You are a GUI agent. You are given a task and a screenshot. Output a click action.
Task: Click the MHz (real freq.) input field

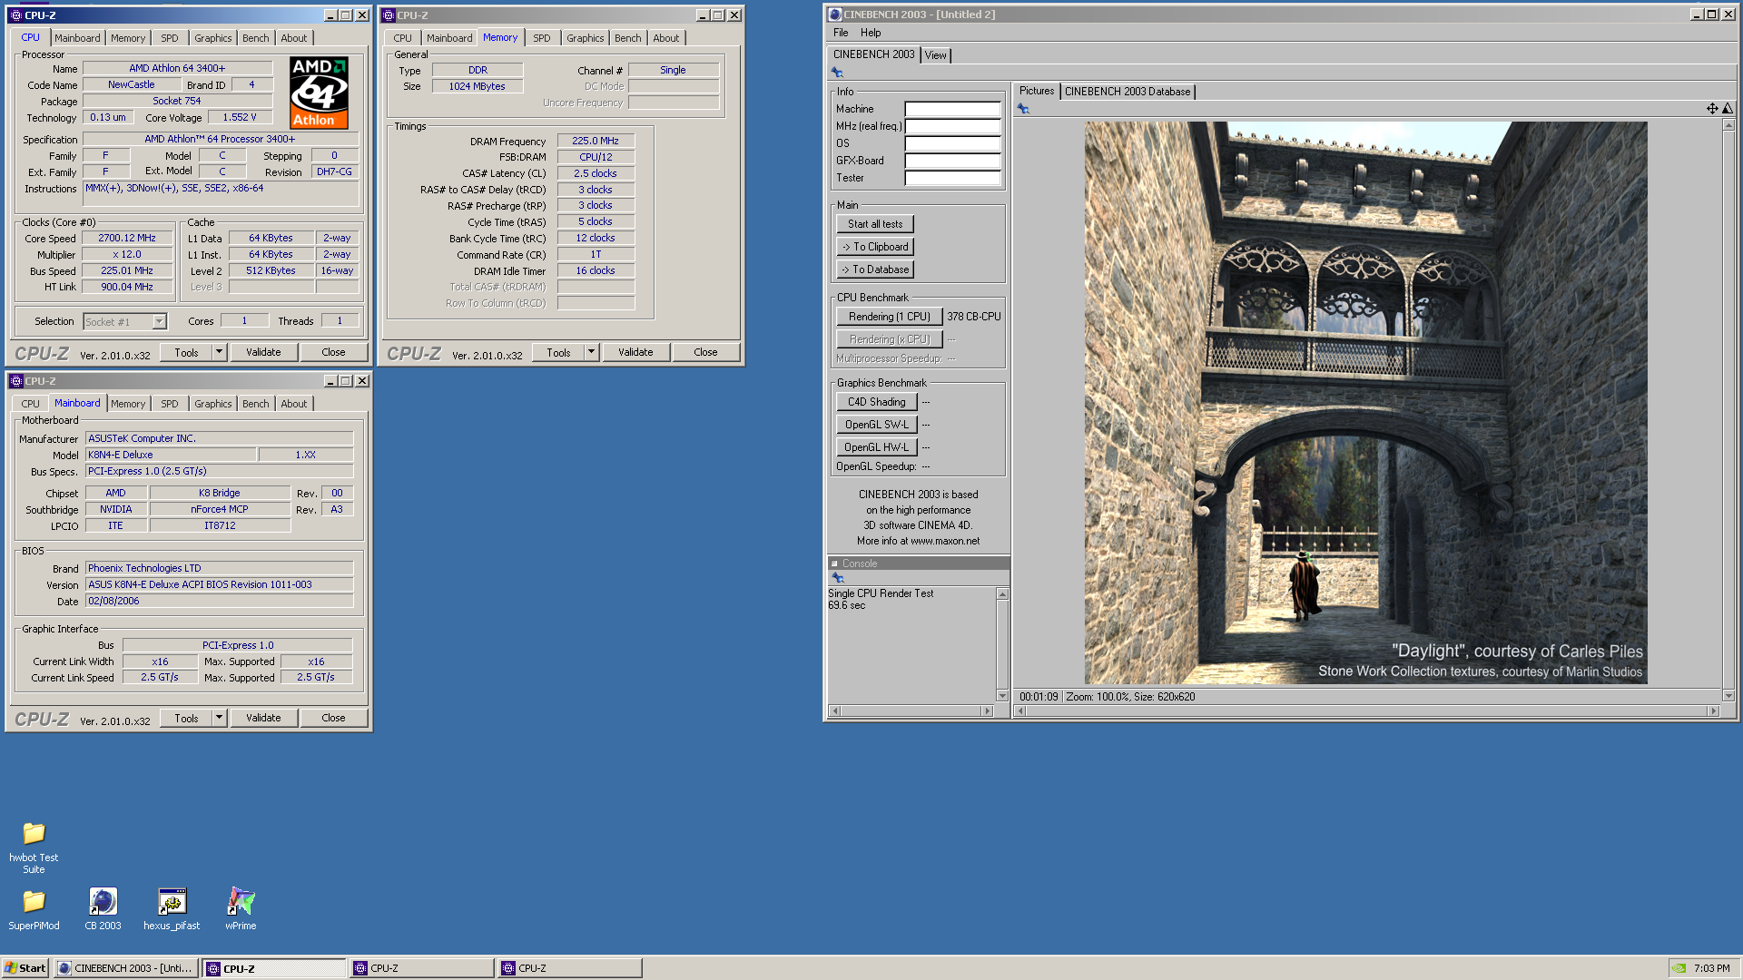(952, 126)
